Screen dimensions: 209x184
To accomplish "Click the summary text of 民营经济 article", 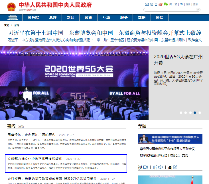I will 67,144.
